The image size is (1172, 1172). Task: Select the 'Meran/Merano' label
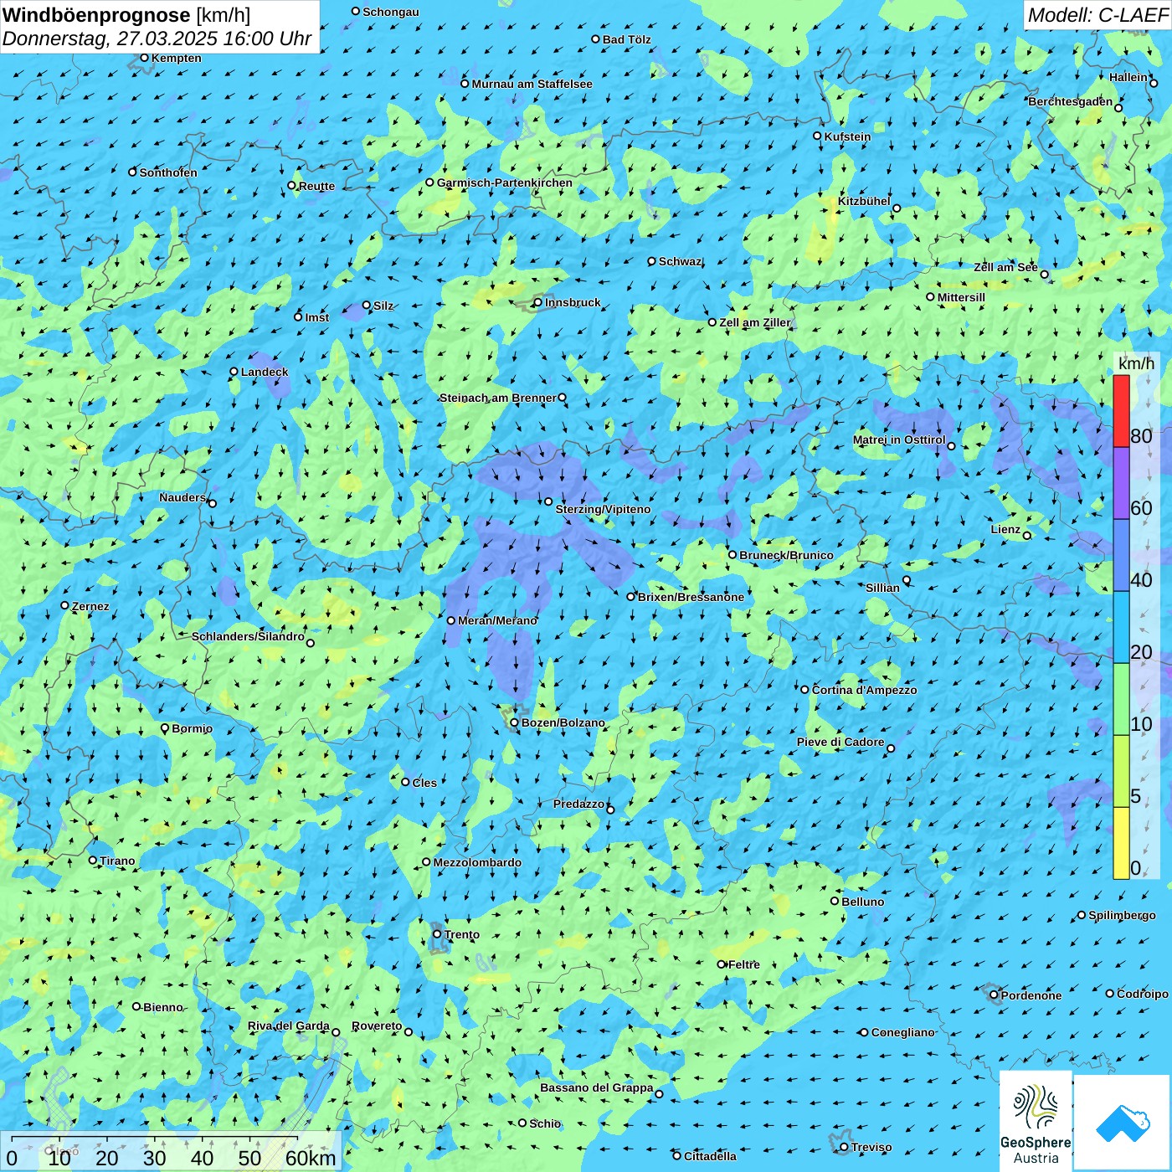[497, 620]
